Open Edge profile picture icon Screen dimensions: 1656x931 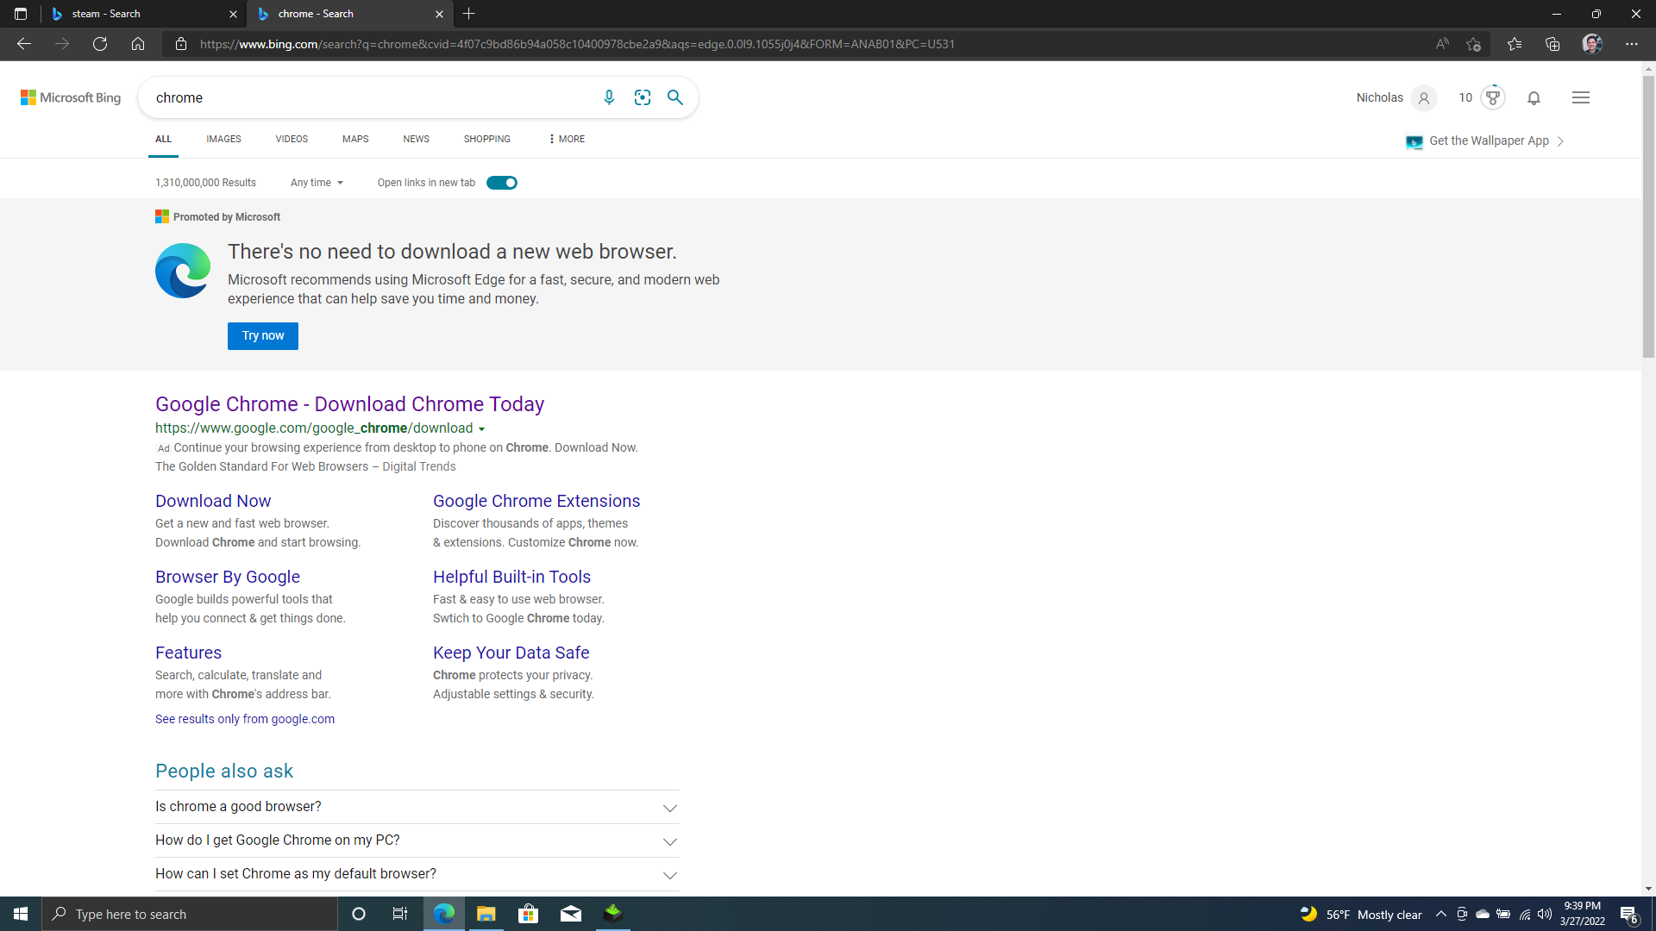pyautogui.click(x=1592, y=44)
